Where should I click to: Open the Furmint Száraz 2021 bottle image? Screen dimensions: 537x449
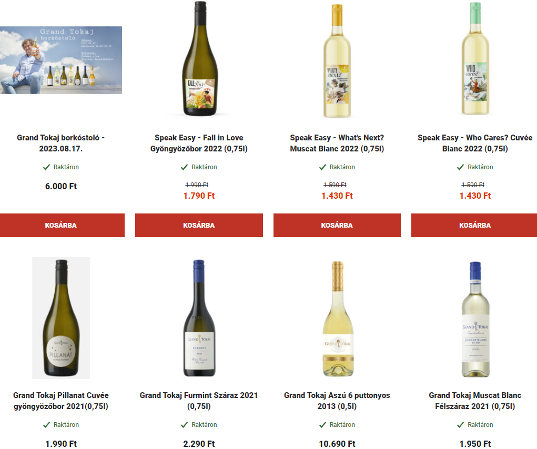pyautogui.click(x=199, y=318)
